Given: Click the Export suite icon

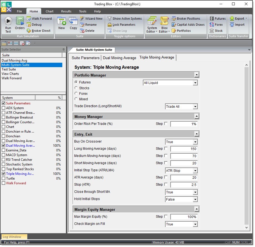Looking at the screenshot, I should click(232, 19).
